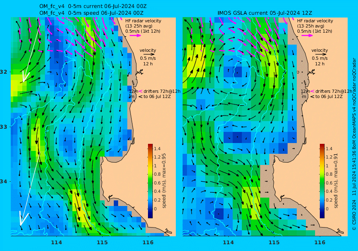Click longitude label '115' under left panel
This screenshot has height=251, width=358.
(102, 242)
